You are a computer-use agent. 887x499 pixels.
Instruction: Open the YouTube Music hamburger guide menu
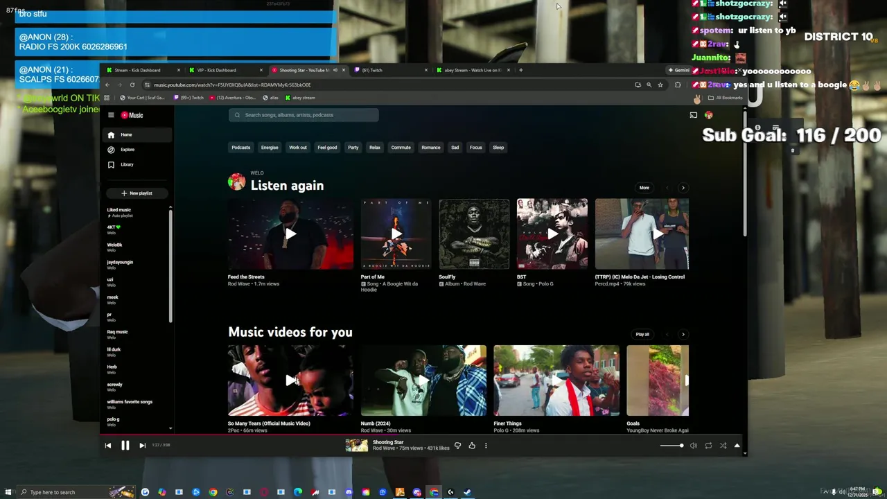pyautogui.click(x=111, y=115)
